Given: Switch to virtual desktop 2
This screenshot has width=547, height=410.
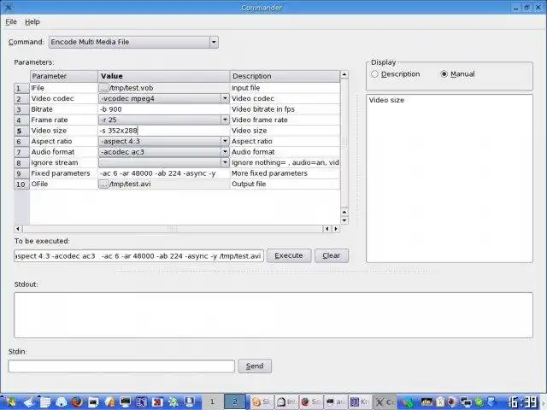Looking at the screenshot, I should 235,402.
